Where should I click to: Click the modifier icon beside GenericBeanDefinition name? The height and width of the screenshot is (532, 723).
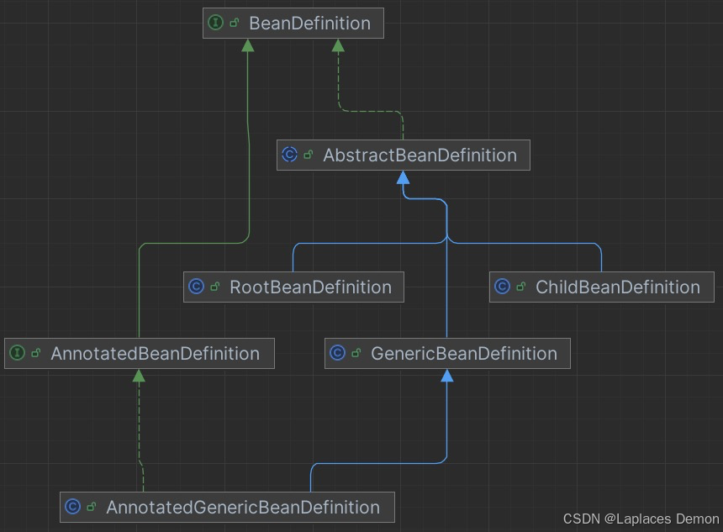(x=355, y=353)
